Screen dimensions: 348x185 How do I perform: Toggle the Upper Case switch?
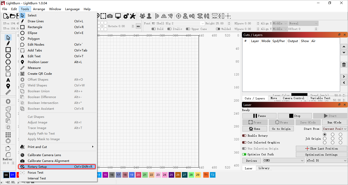[x=188, y=29]
